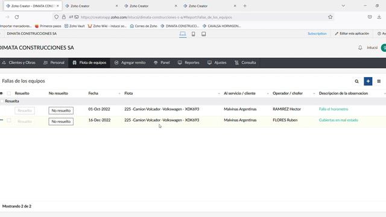Open the Correo de Zoho bookmark
This screenshot has height=217, width=386.
click(x=144, y=26)
